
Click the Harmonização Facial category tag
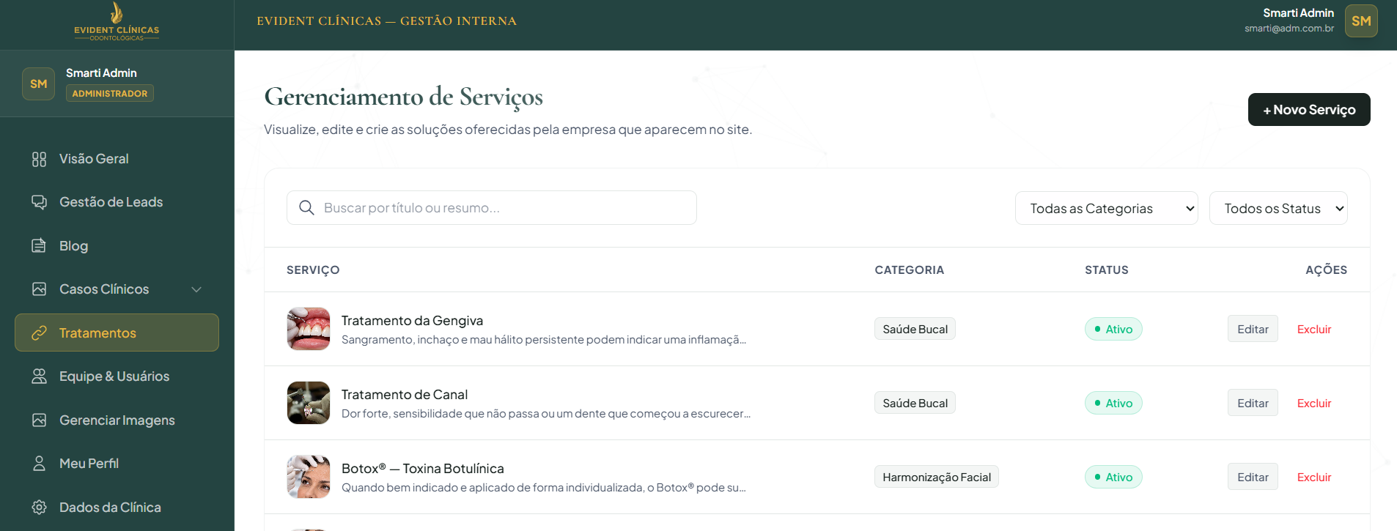tap(937, 477)
